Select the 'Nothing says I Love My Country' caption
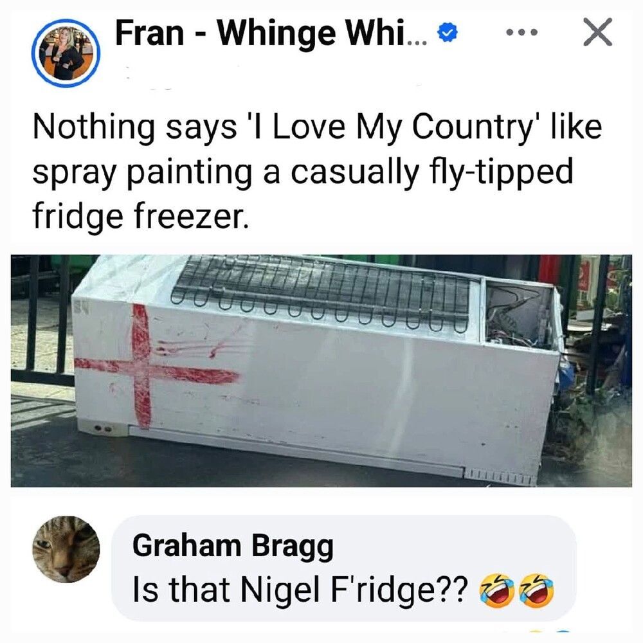Screen dimensions: 643x643 point(317,127)
